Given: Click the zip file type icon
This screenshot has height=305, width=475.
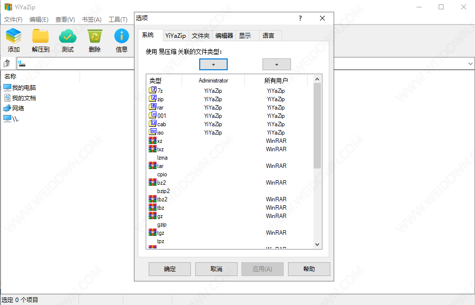Looking at the screenshot, I should pos(153,99).
